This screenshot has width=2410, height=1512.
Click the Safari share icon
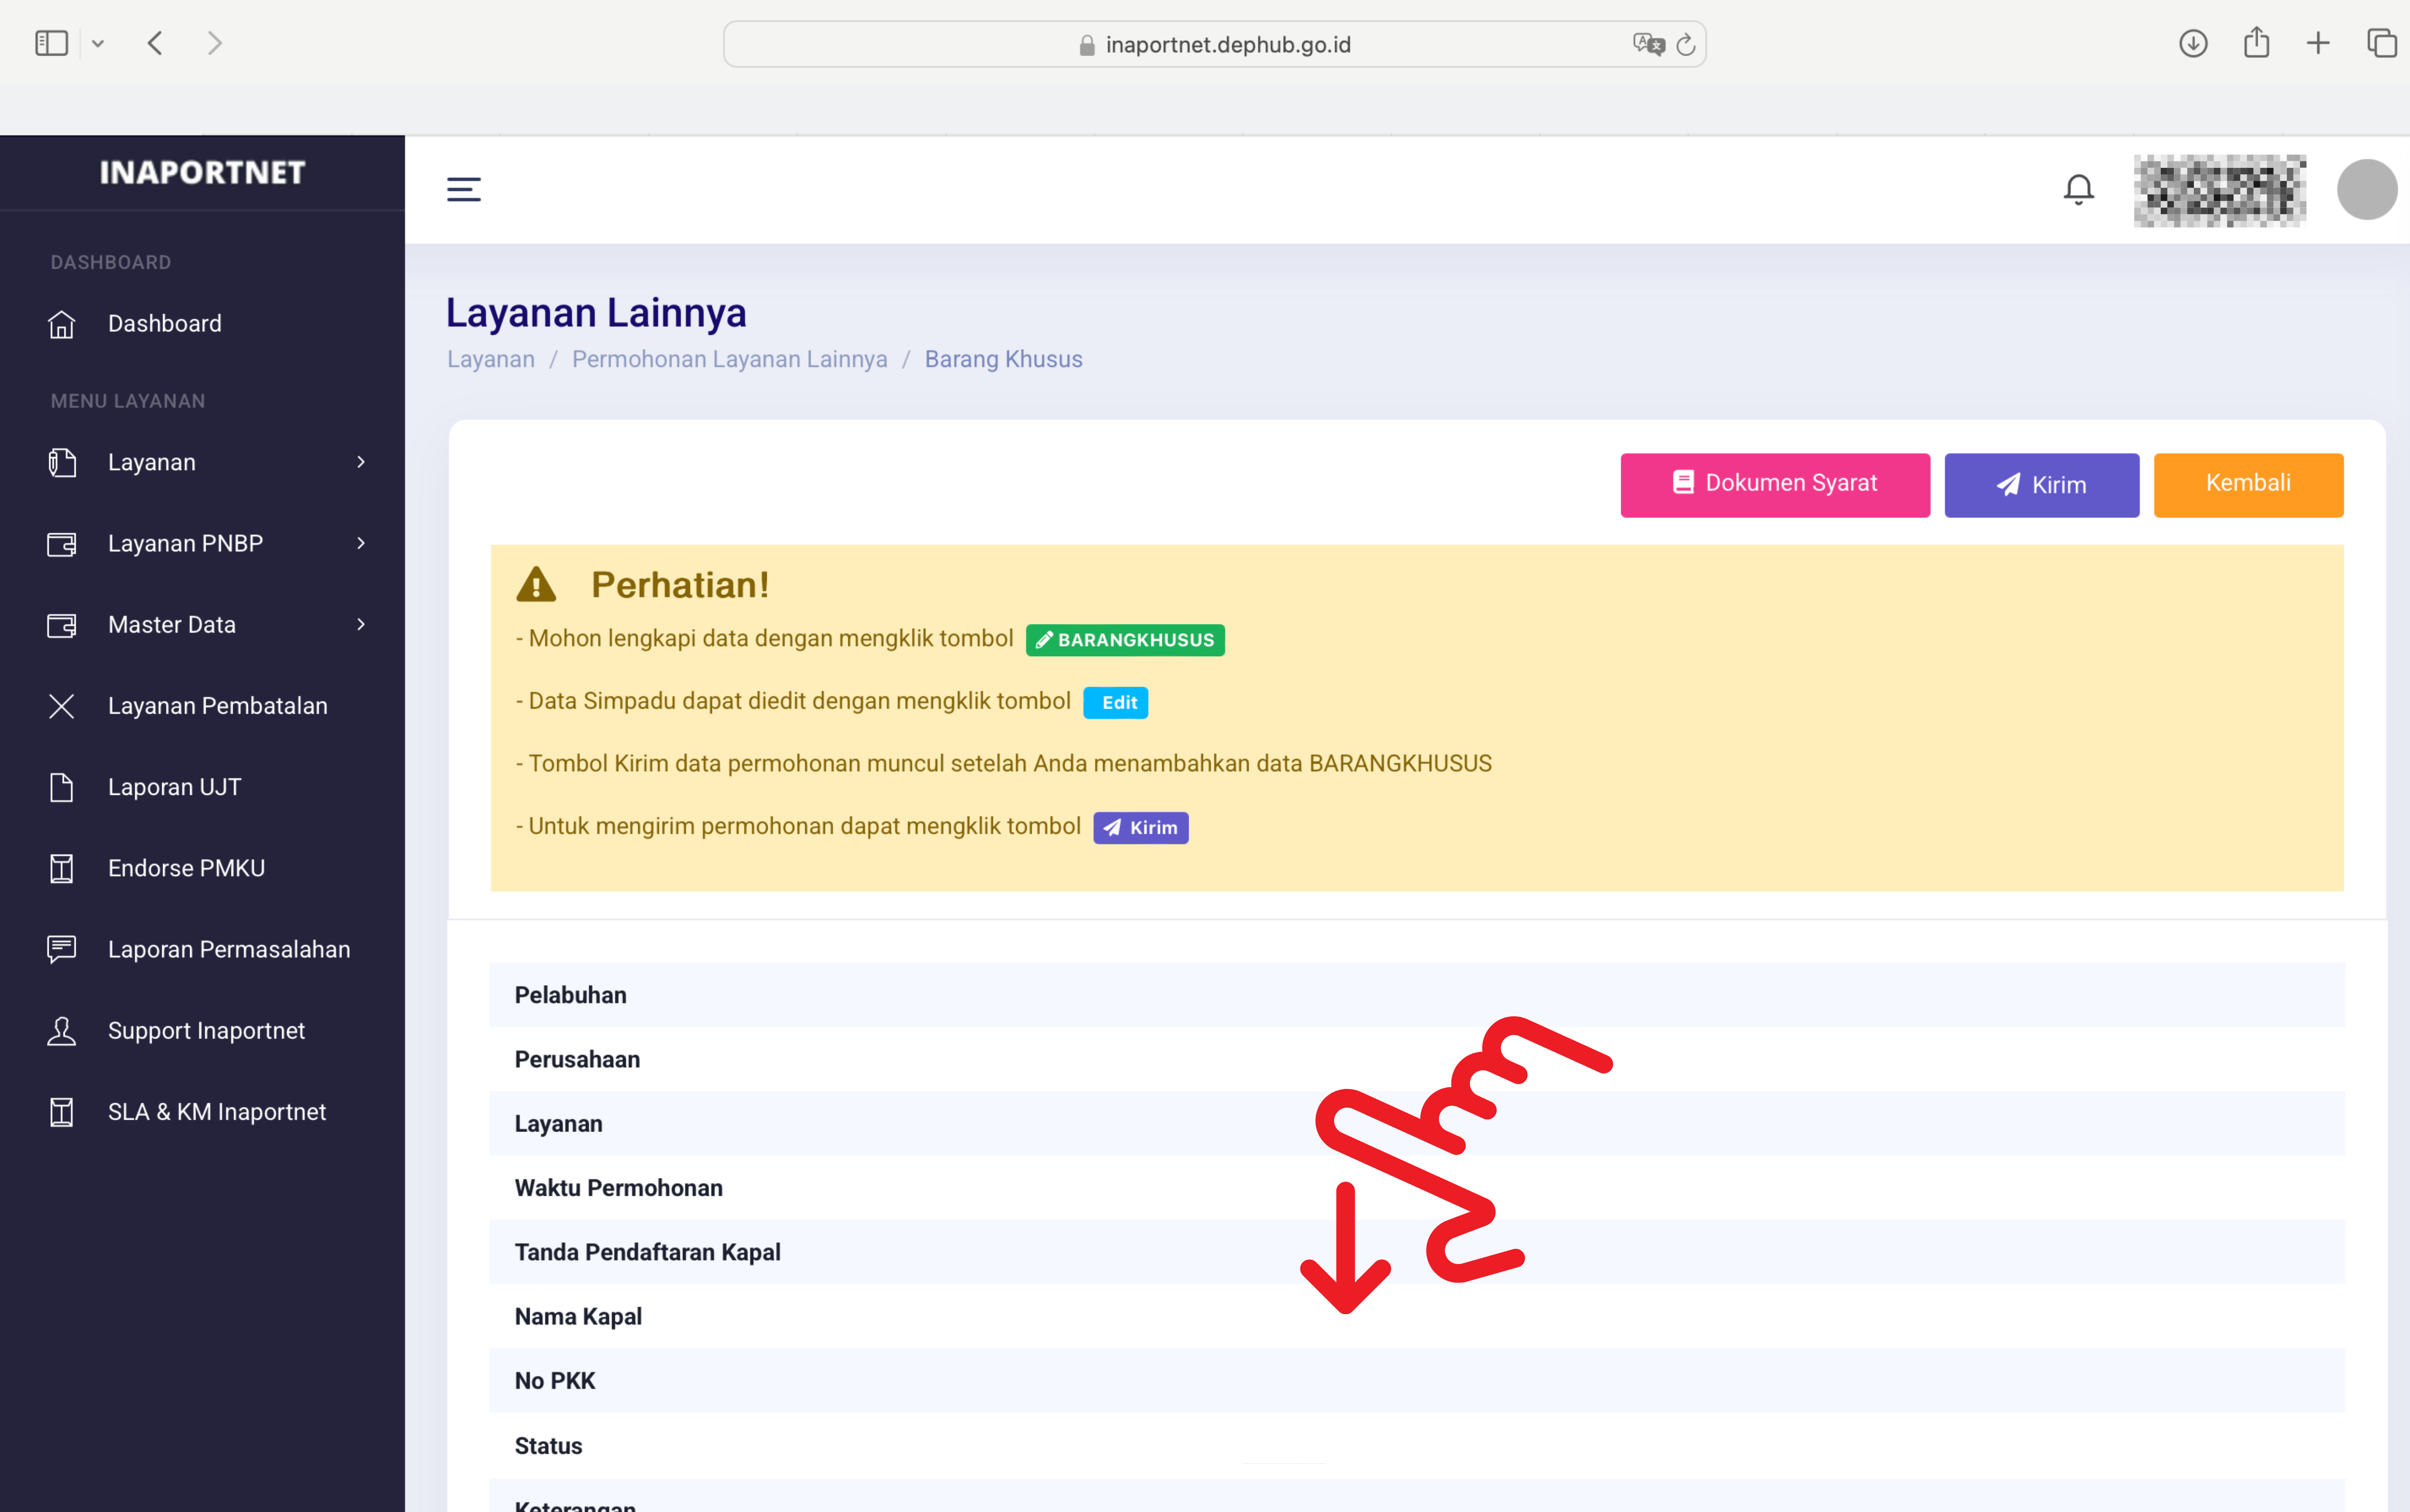[x=2256, y=43]
